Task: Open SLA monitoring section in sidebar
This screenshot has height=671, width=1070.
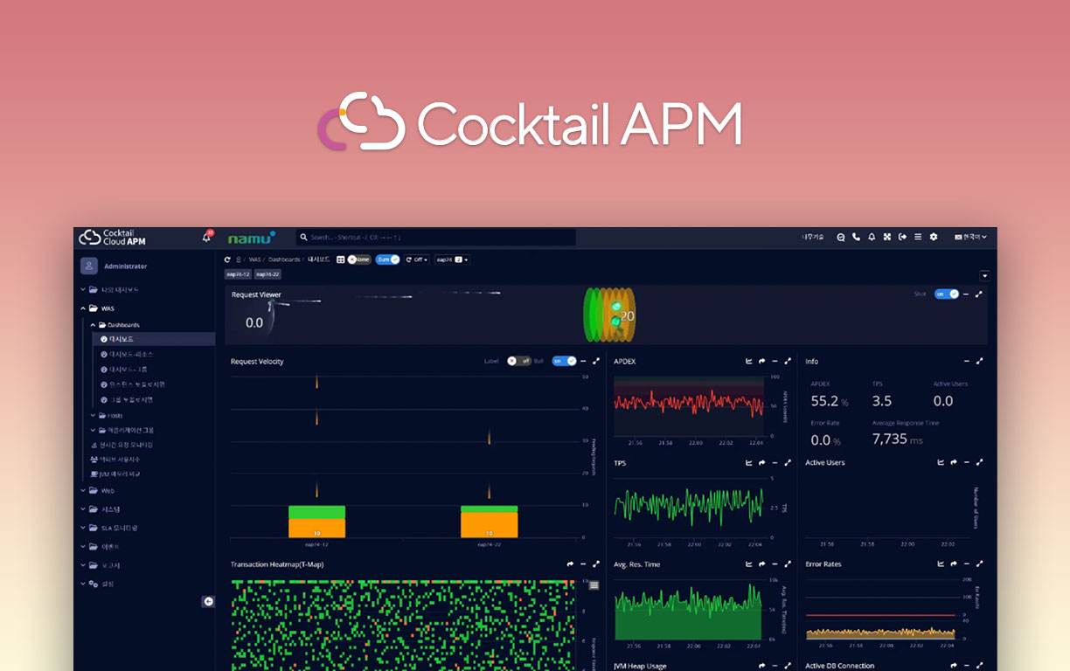Action: 119,528
